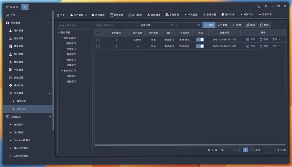292x167 pixels.
Task: Open the status filter dropdown
Action: [x=133, y=25]
